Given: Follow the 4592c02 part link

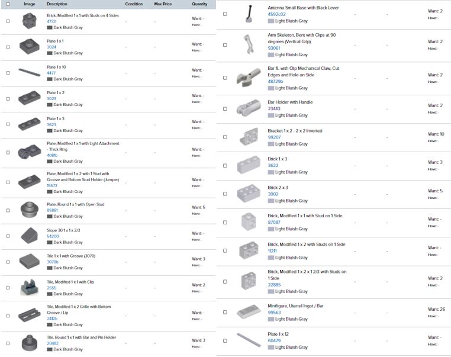Looking at the screenshot, I should (276, 14).
